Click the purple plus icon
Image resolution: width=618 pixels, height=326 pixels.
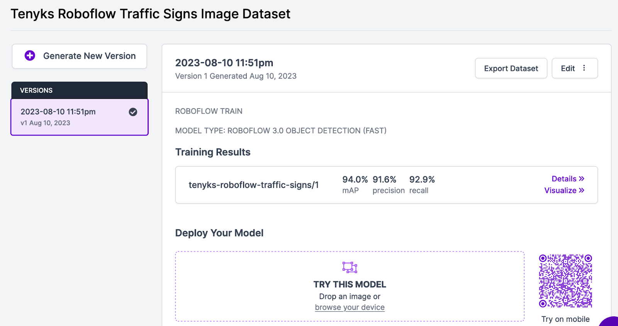pos(30,56)
